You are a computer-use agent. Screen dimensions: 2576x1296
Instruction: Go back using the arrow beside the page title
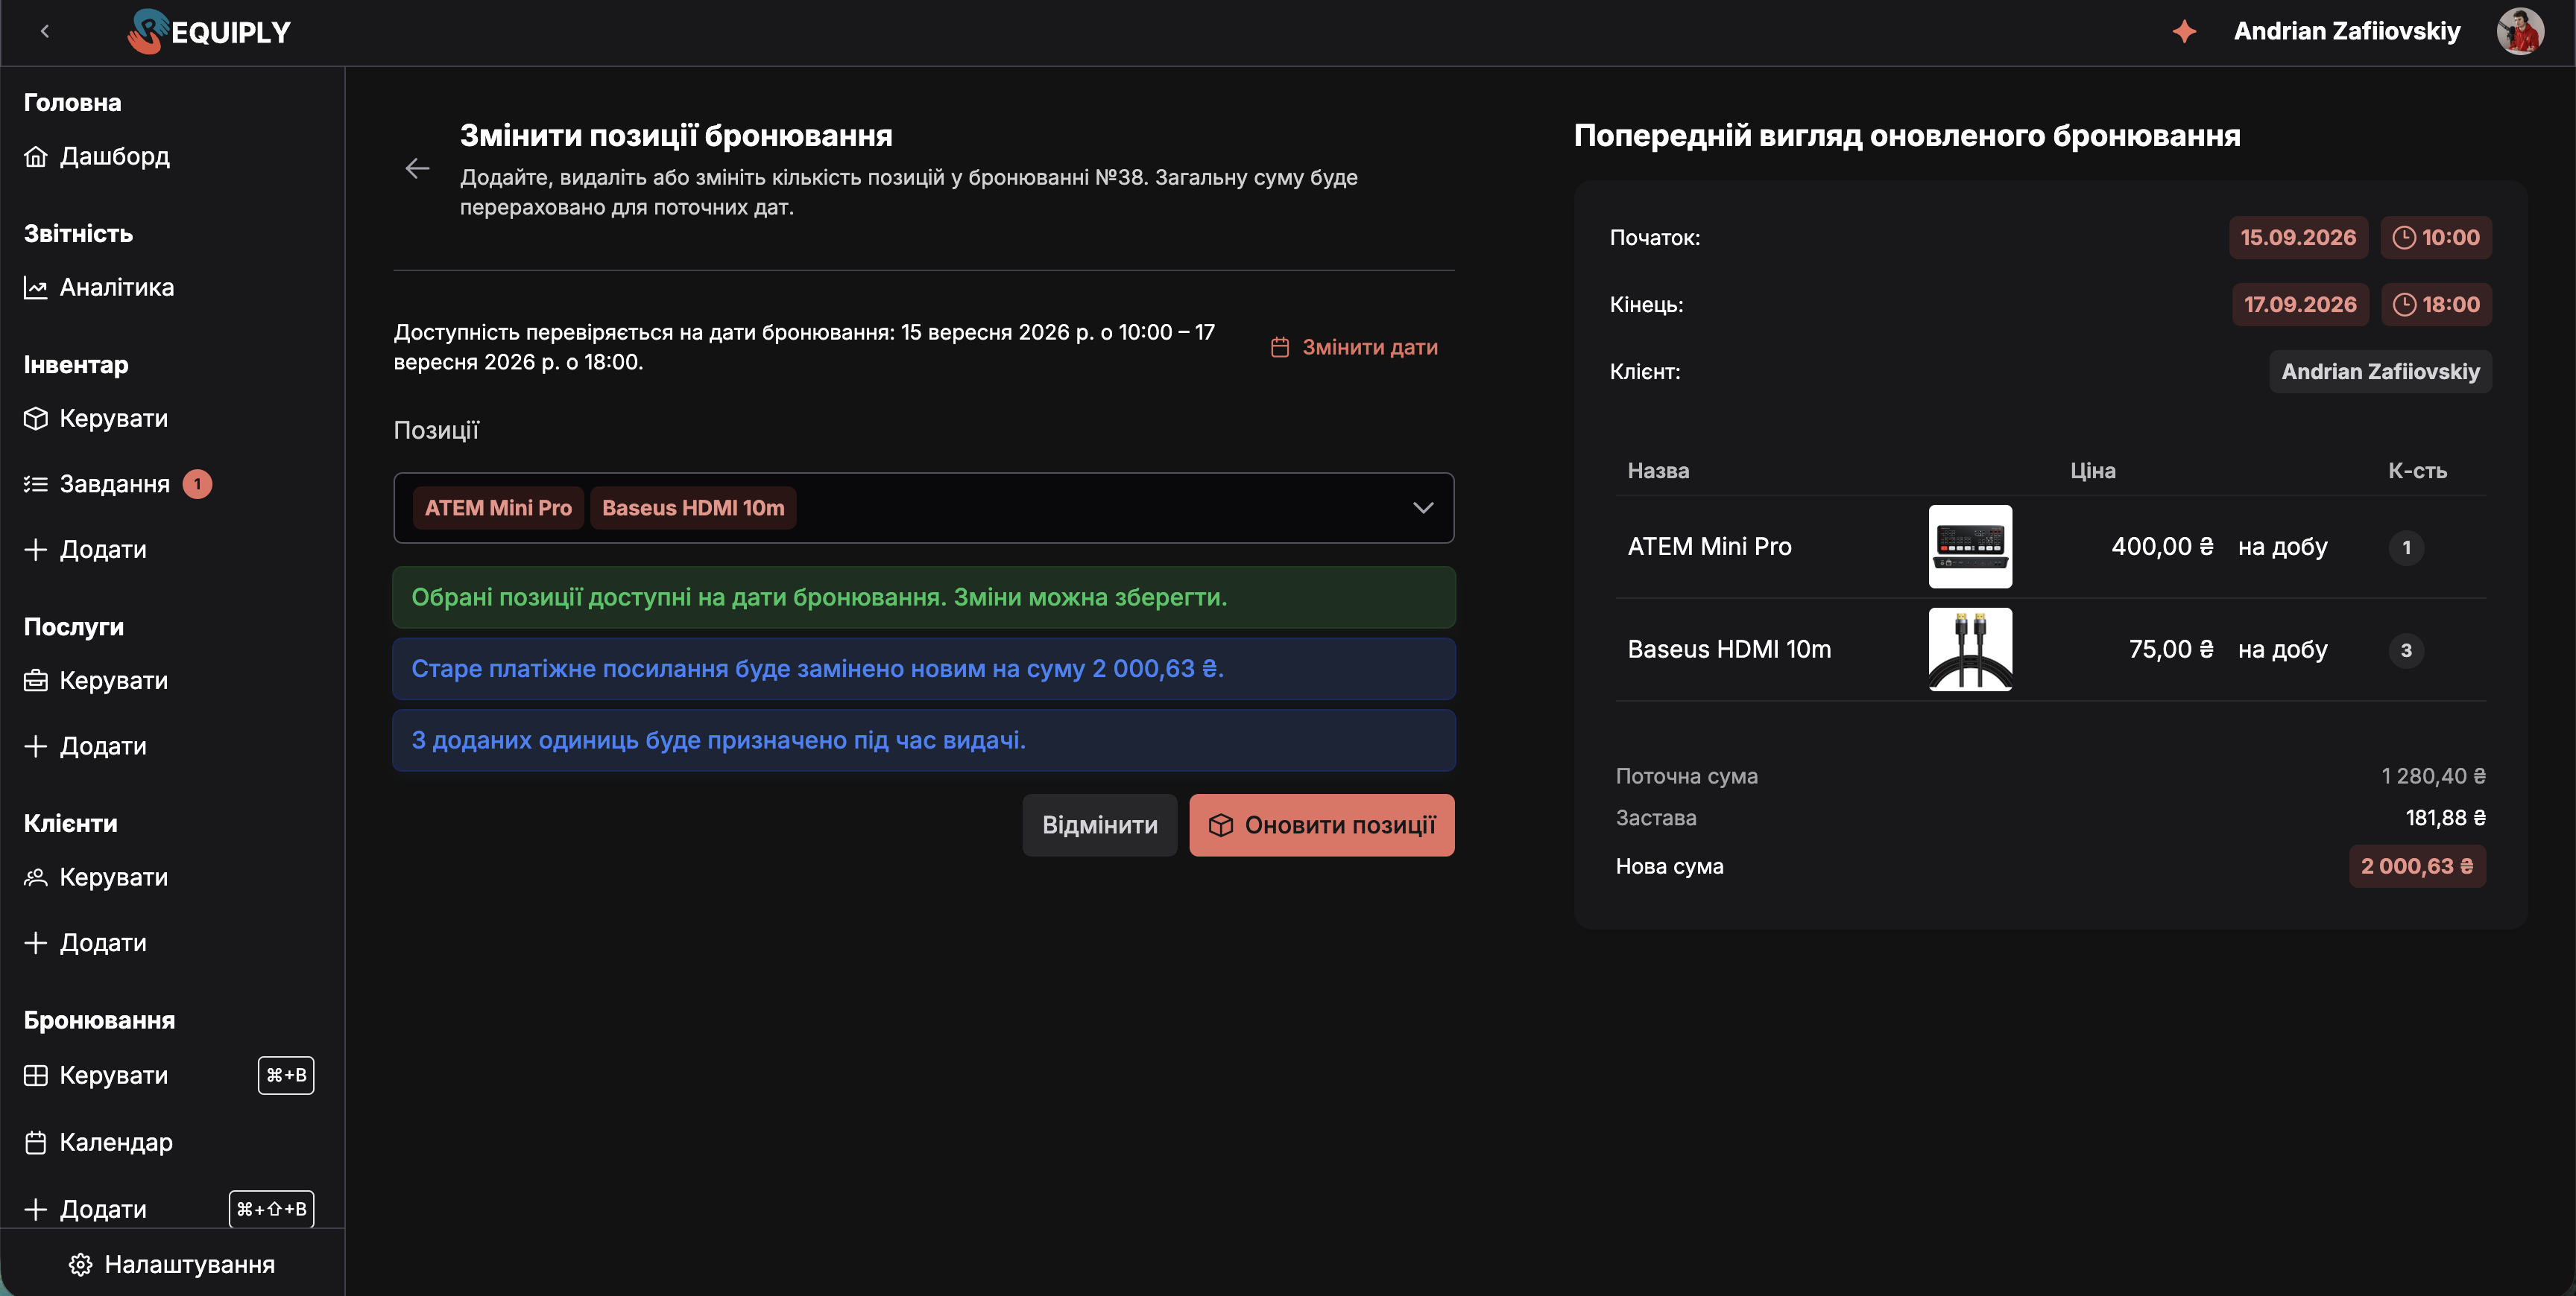tap(417, 169)
